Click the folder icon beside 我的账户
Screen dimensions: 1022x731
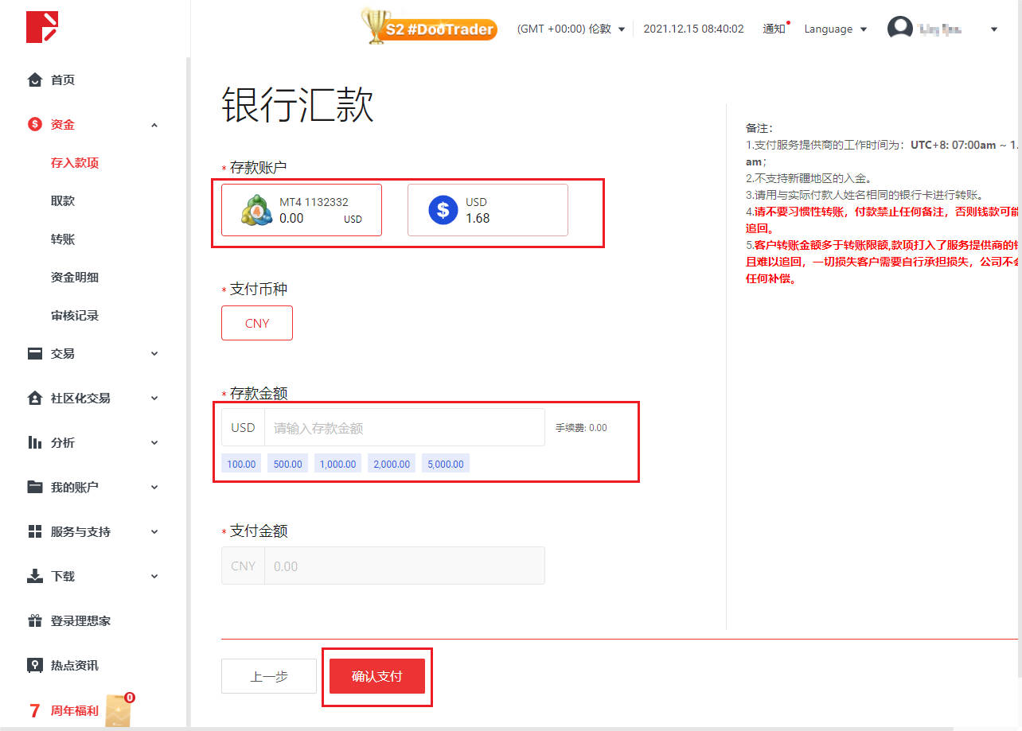34,487
